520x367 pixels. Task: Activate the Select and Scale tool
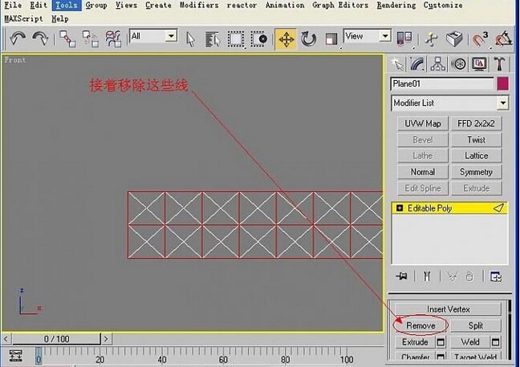tap(331, 39)
